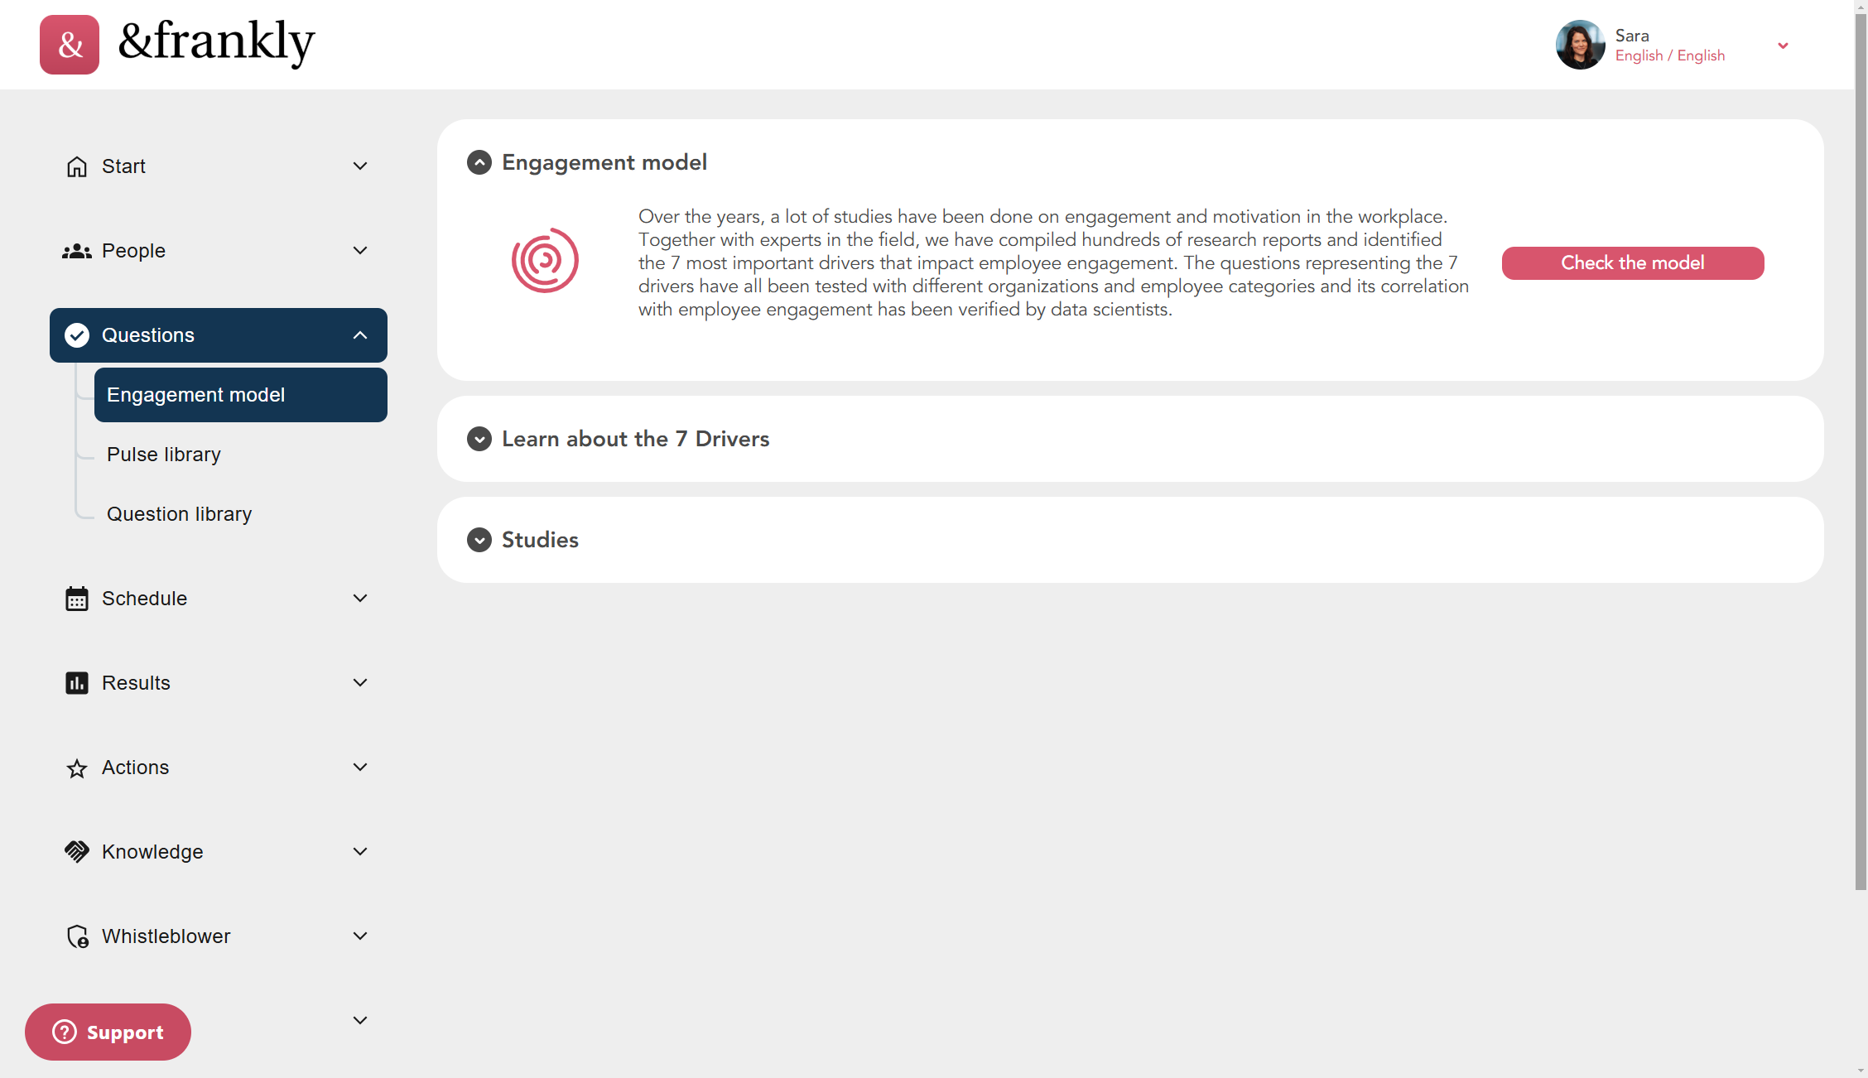Viewport: 1868px width, 1078px height.
Task: Expand the Results menu chevron
Action: click(360, 683)
